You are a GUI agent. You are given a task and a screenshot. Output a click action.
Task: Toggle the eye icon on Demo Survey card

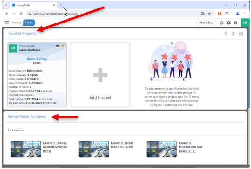(57, 46)
